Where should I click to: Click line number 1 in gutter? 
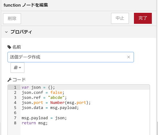[x=15, y=87]
